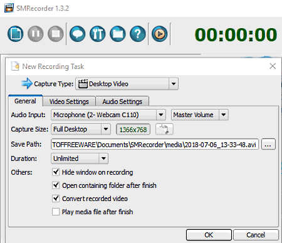Viewport: 282px width, 243px height.
Task: Click the Cancel button
Action: click(x=256, y=235)
